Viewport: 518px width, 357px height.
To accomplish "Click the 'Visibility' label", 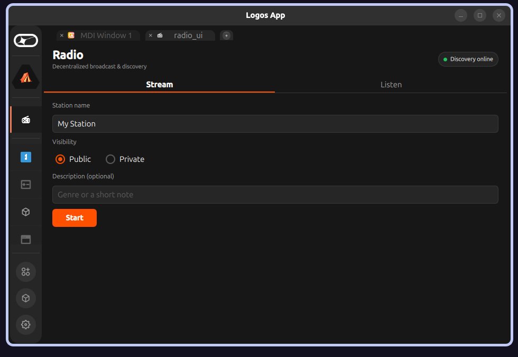I will [64, 142].
